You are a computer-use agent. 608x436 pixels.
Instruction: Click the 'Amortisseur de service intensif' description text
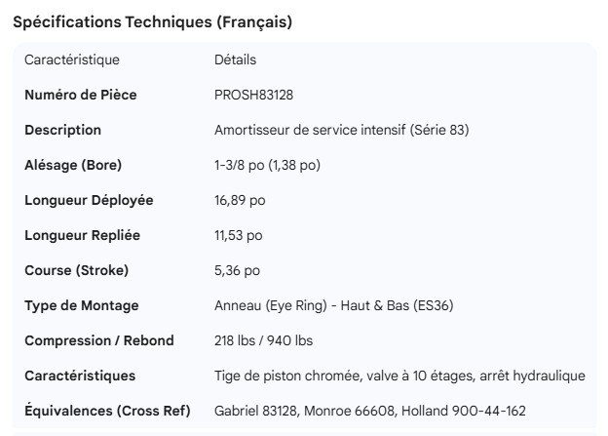click(x=341, y=131)
